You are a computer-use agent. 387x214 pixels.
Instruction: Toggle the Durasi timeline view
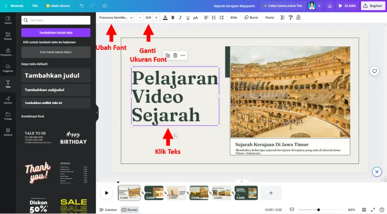tap(130, 210)
